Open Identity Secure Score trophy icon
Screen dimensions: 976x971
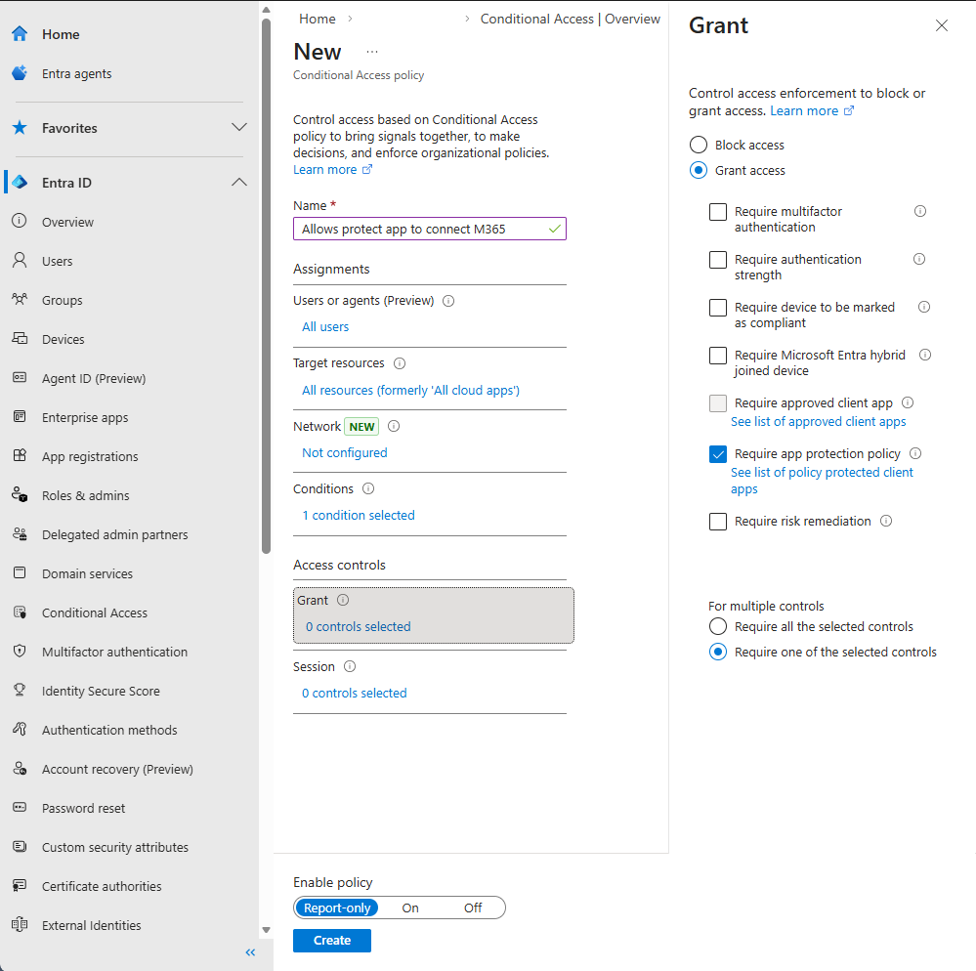20,691
